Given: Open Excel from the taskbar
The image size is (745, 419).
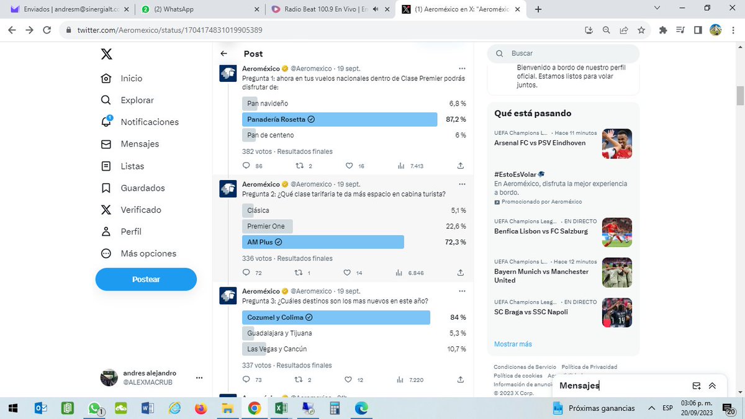Looking at the screenshot, I should tap(281, 408).
